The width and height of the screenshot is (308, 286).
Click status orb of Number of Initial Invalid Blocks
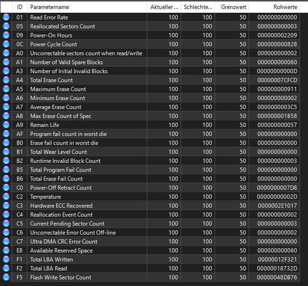point(6,71)
